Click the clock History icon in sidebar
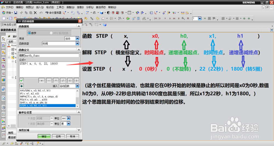 coord(4,107)
